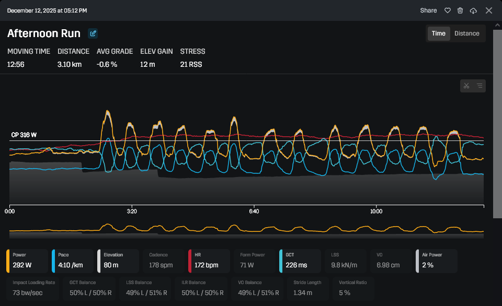Toggle the HR metric tile

(x=209, y=261)
